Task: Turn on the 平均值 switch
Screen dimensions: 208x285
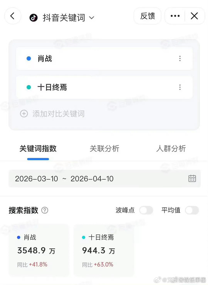Action: [192, 210]
